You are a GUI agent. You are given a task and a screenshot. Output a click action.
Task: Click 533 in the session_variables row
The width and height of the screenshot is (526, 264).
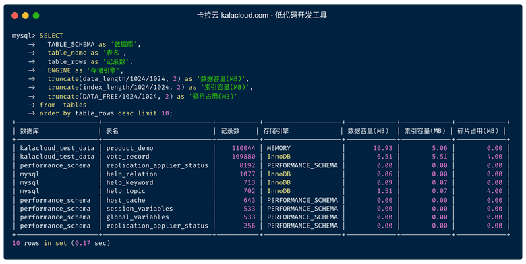250,209
